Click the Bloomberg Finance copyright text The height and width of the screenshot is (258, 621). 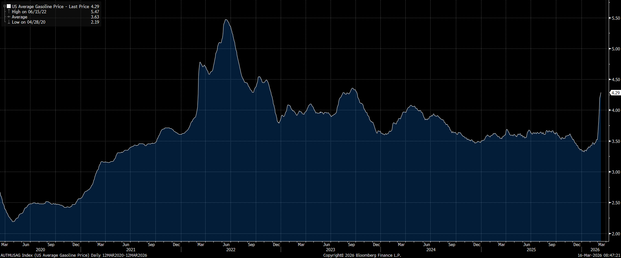click(x=362, y=255)
